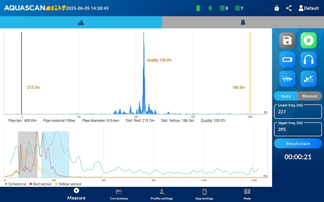324x202 pixels.
Task: Tap the padlock lock icon
Action: pyautogui.click(x=277, y=8)
